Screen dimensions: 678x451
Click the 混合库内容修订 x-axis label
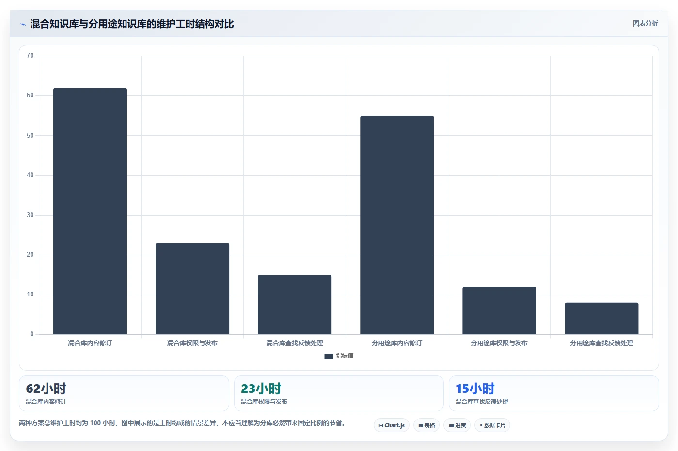pyautogui.click(x=90, y=343)
